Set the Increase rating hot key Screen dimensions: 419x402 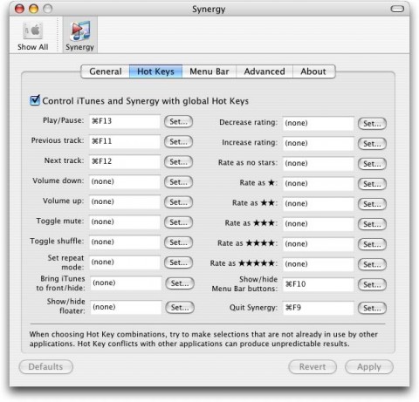coord(372,144)
